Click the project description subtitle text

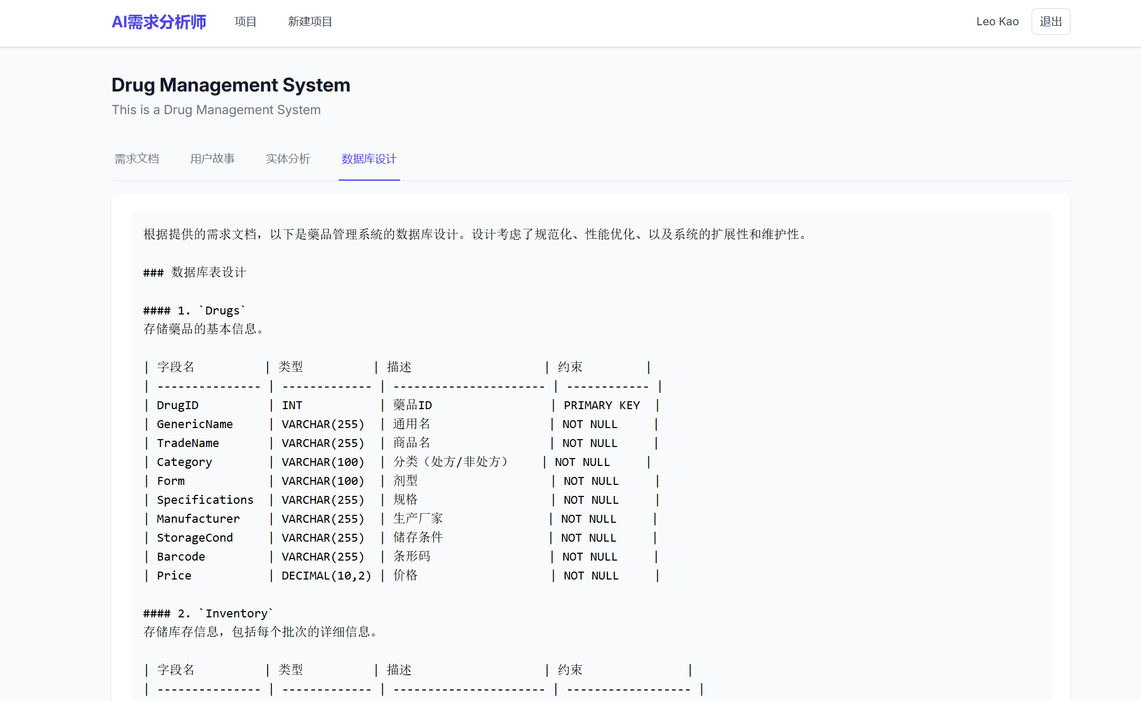coord(216,110)
